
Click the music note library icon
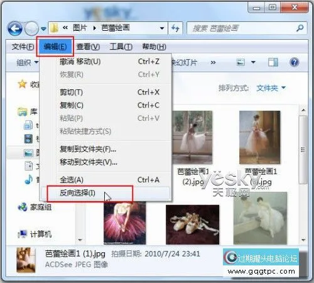tap(29, 180)
